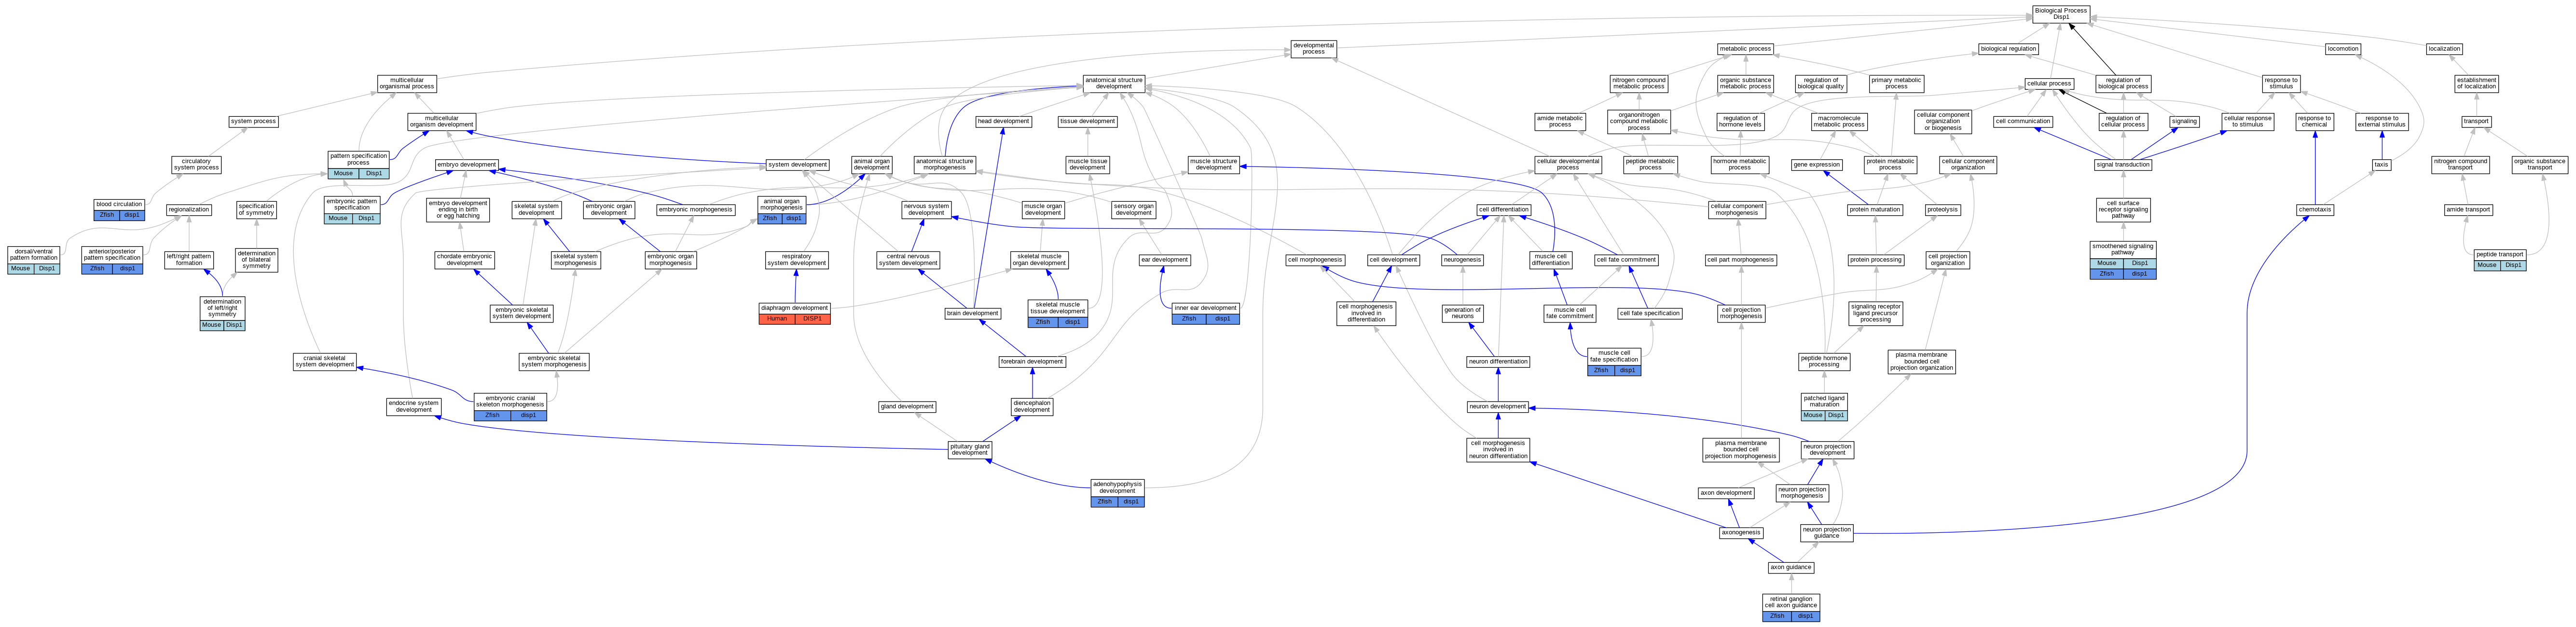Select 'response to chemical' node
This screenshot has width=2576, height=627.
coord(2314,121)
